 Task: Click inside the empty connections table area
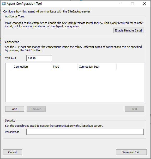pos(75,86)
